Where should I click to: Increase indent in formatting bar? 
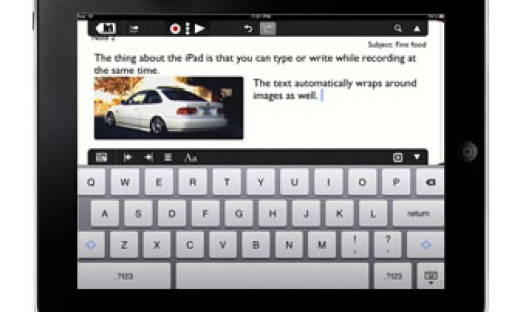(148, 157)
